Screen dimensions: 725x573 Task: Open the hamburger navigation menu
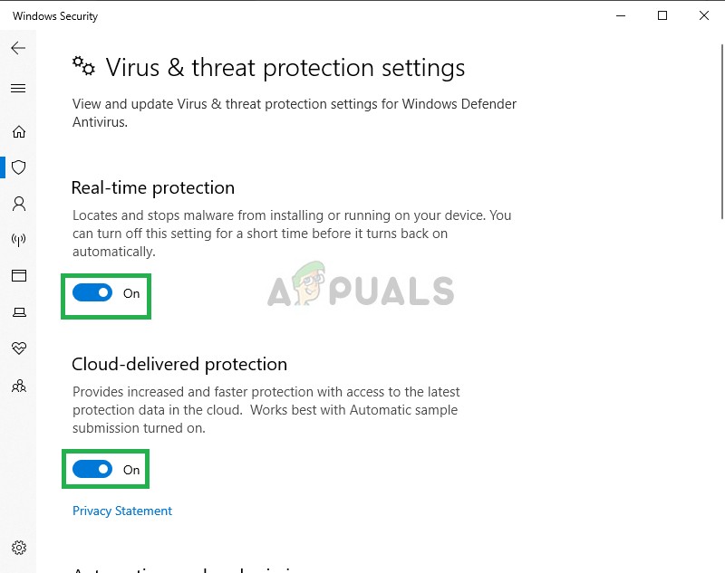(18, 89)
